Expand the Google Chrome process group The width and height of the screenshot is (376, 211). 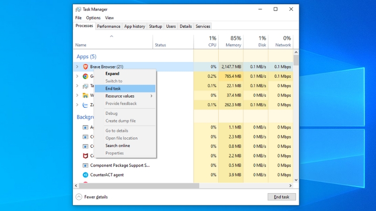[x=78, y=76]
